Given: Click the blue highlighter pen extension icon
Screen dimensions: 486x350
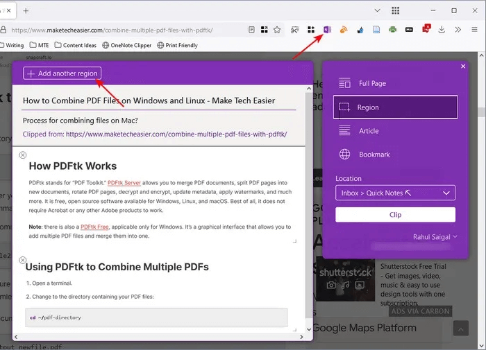Looking at the screenshot, I should point(360,30).
